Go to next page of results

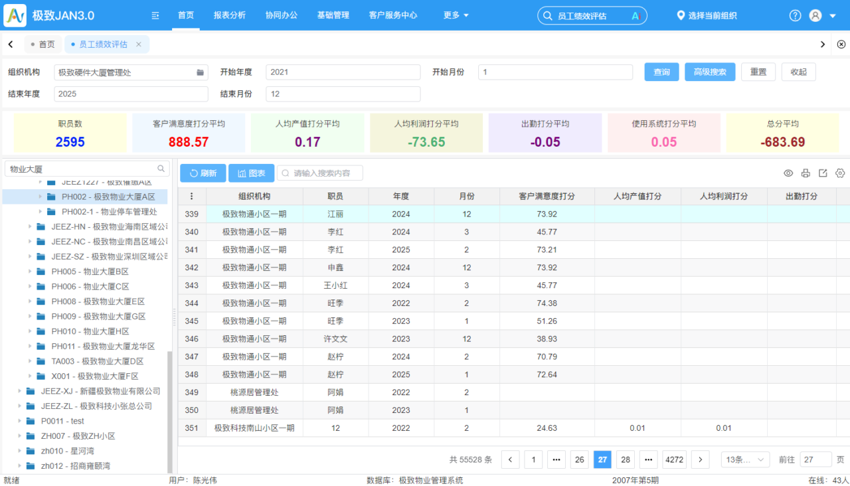(701, 459)
